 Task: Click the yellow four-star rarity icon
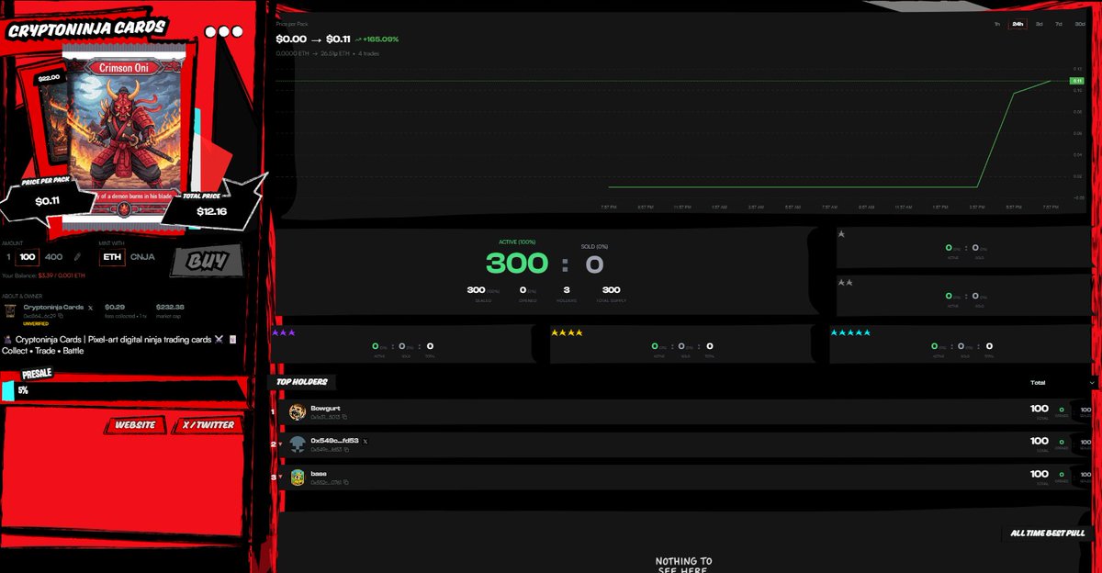(567, 332)
